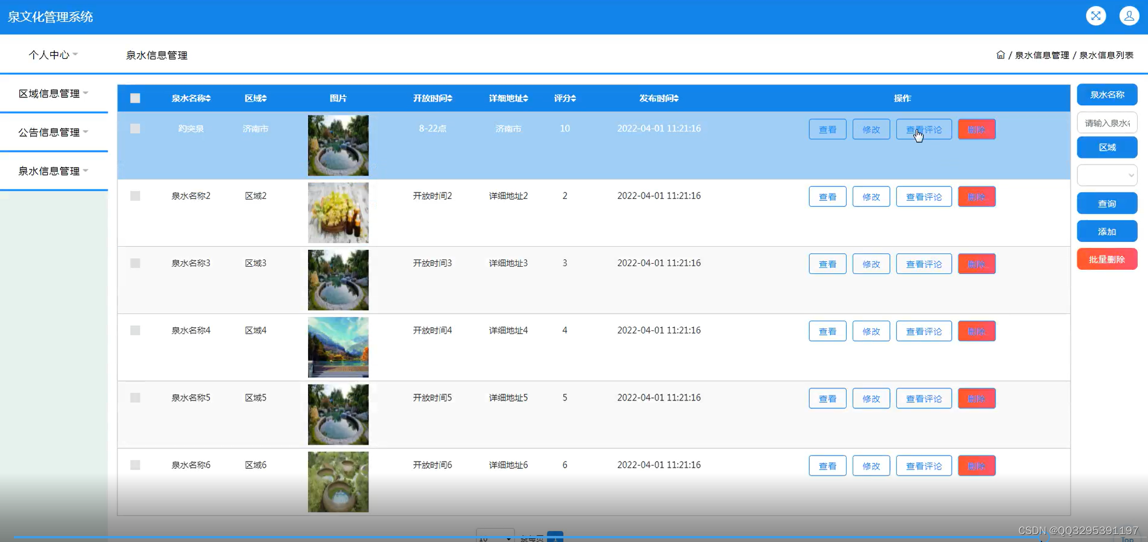This screenshot has height=542, width=1148.
Task: Open the 泉水名称4 mountain lake thumbnail
Action: coord(338,347)
